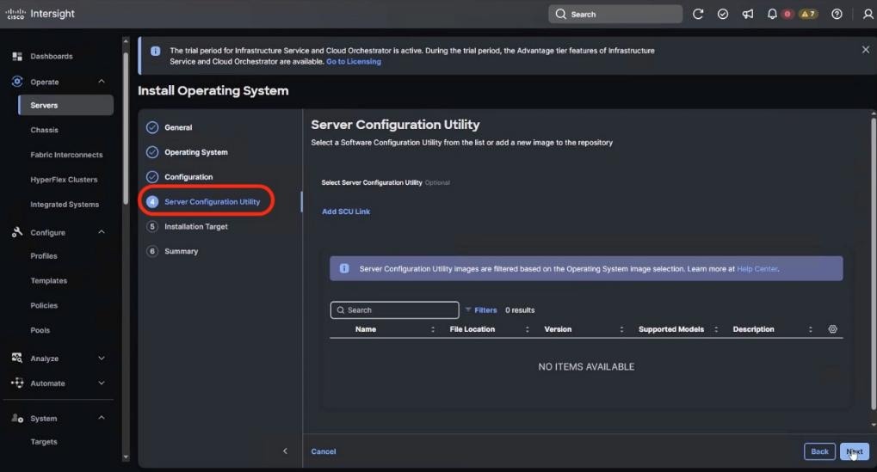Open the help question mark icon
This screenshot has height=472, width=877.
tap(837, 14)
